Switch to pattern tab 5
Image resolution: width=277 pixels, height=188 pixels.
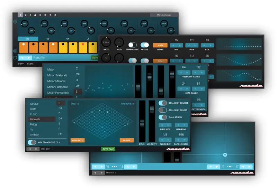pos(40,15)
